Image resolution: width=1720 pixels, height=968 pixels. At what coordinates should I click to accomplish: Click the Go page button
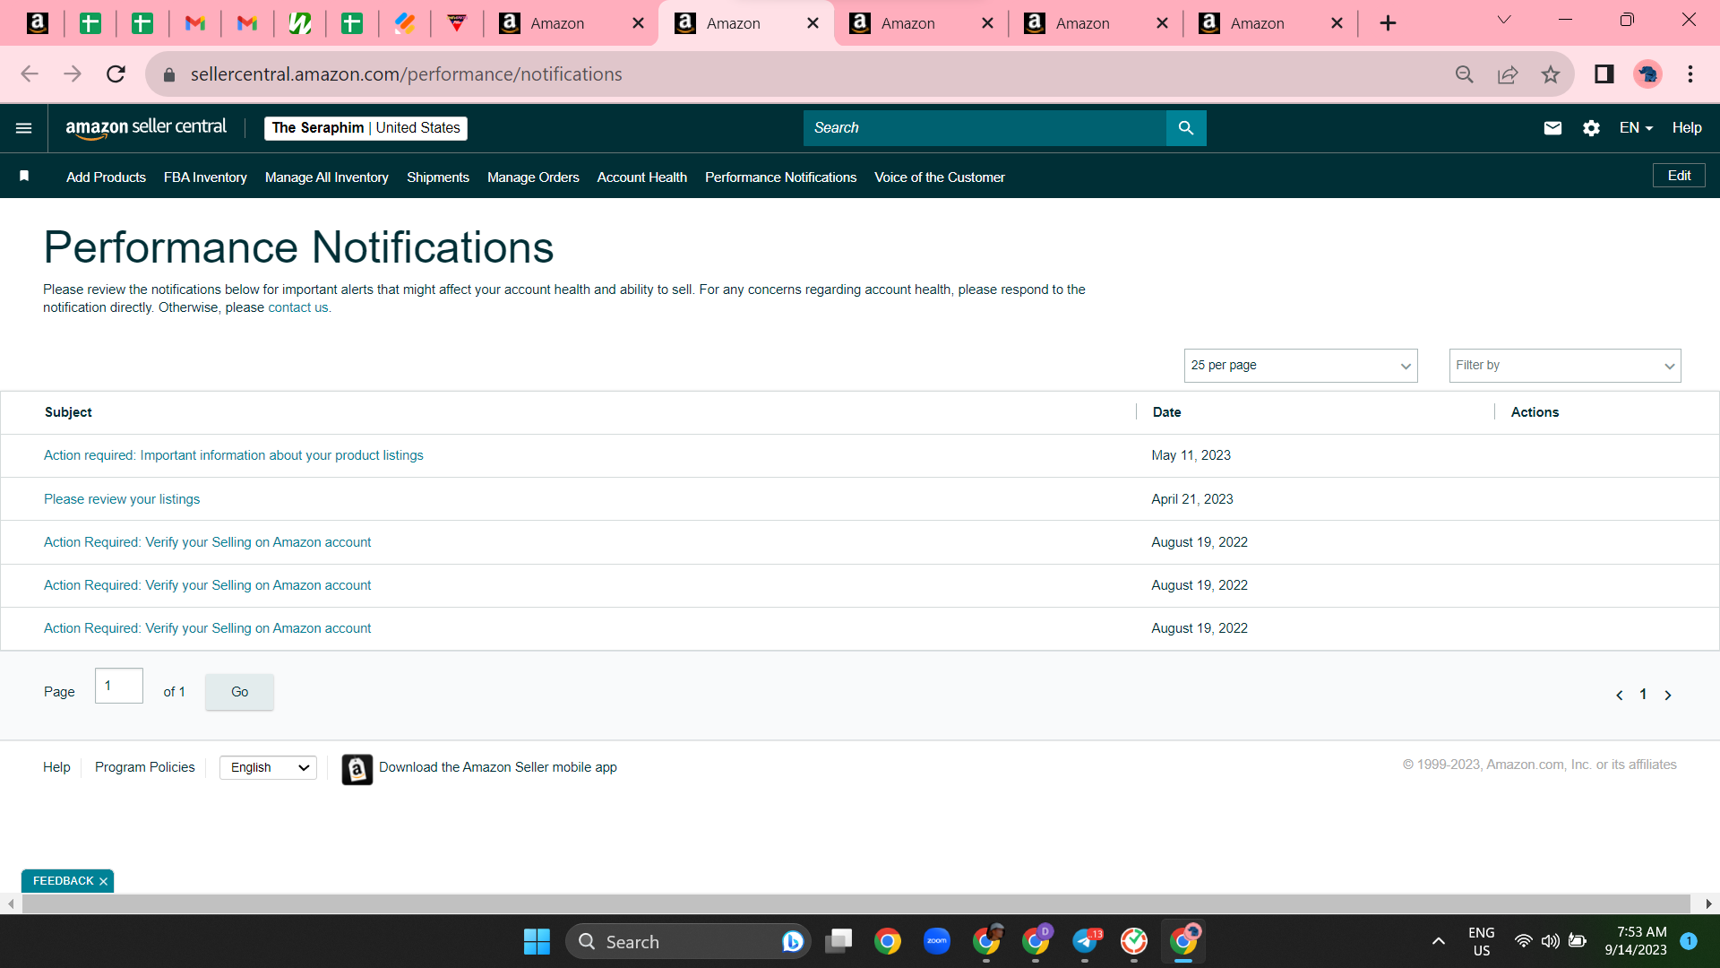coord(239,692)
